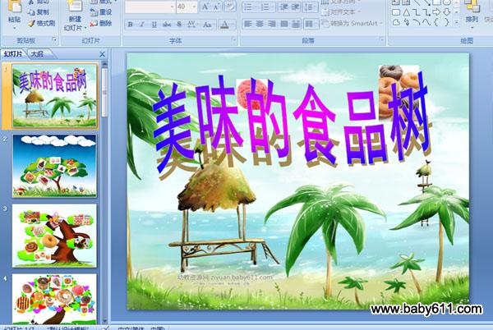Open the font color A swatch

(224, 24)
